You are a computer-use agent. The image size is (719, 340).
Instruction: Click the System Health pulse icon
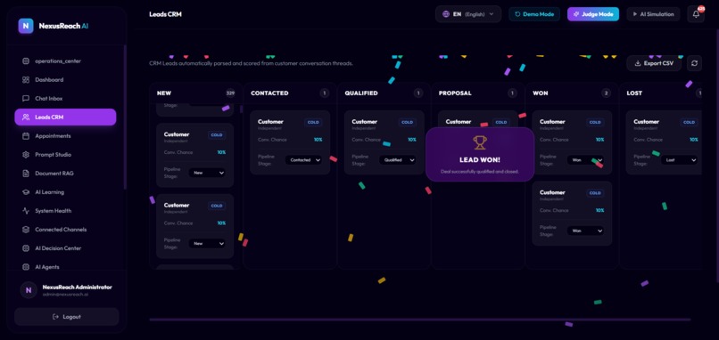(26, 211)
